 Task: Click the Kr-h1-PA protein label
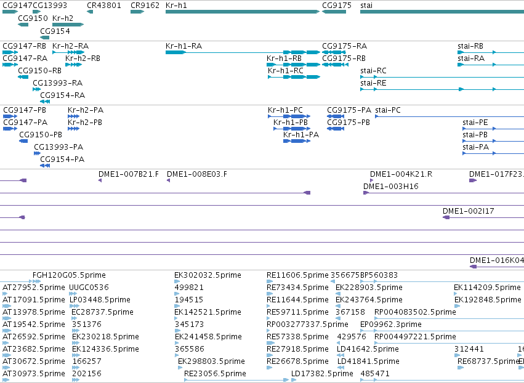click(301, 135)
